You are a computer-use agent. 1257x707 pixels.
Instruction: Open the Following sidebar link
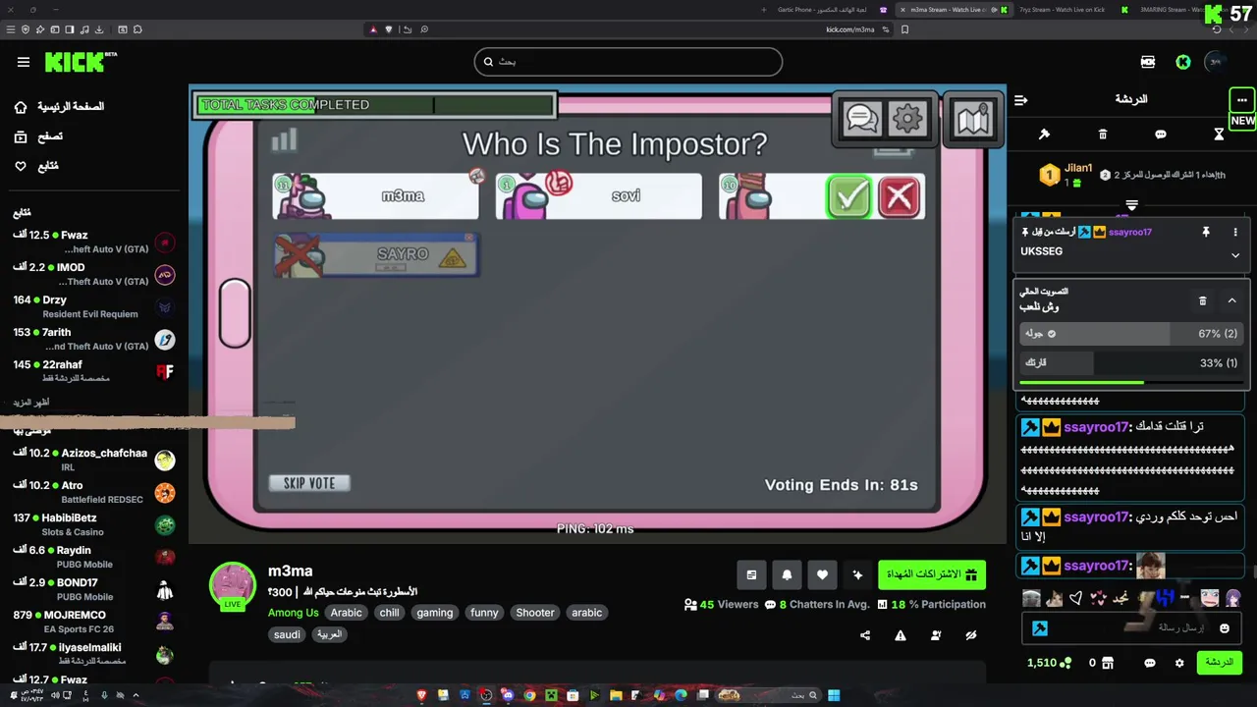[37, 166]
